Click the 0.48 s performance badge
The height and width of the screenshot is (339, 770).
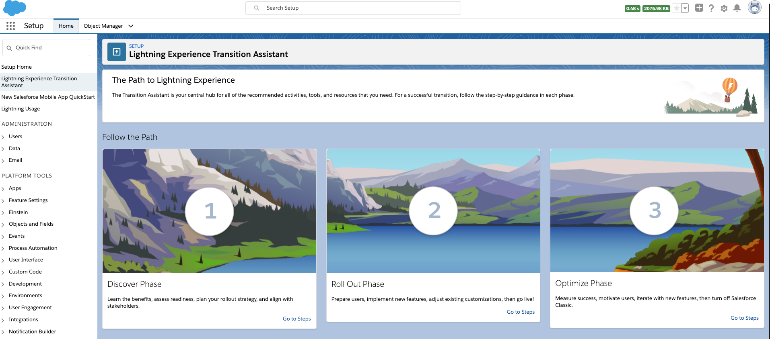click(632, 8)
